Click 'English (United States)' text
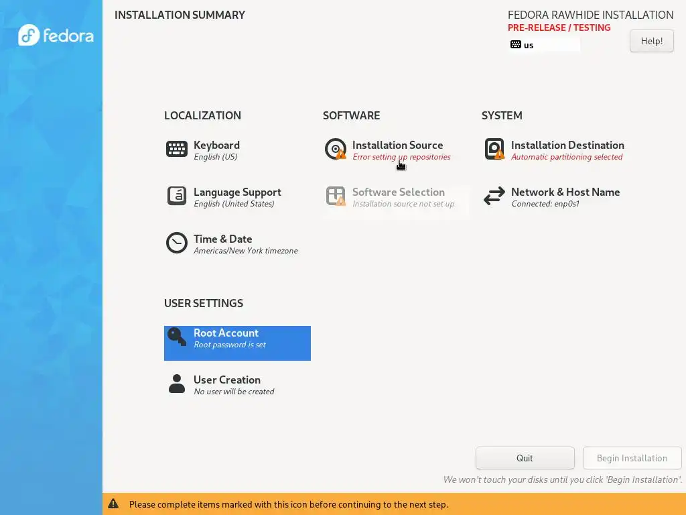This screenshot has width=686, height=515. [x=234, y=204]
